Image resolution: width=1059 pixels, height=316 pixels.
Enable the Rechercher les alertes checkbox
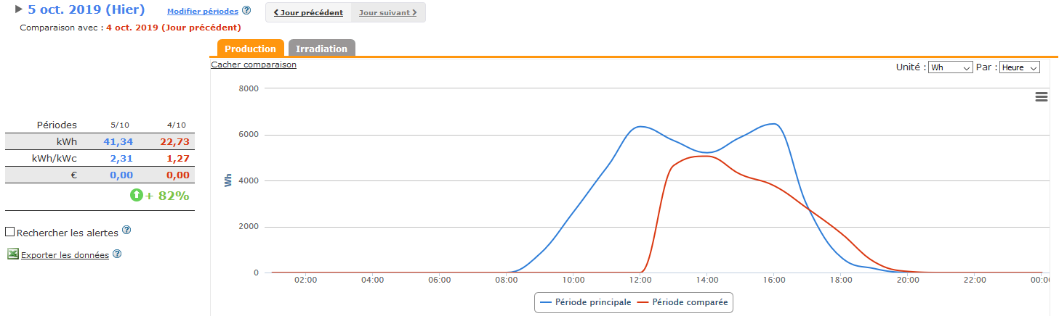tap(10, 232)
